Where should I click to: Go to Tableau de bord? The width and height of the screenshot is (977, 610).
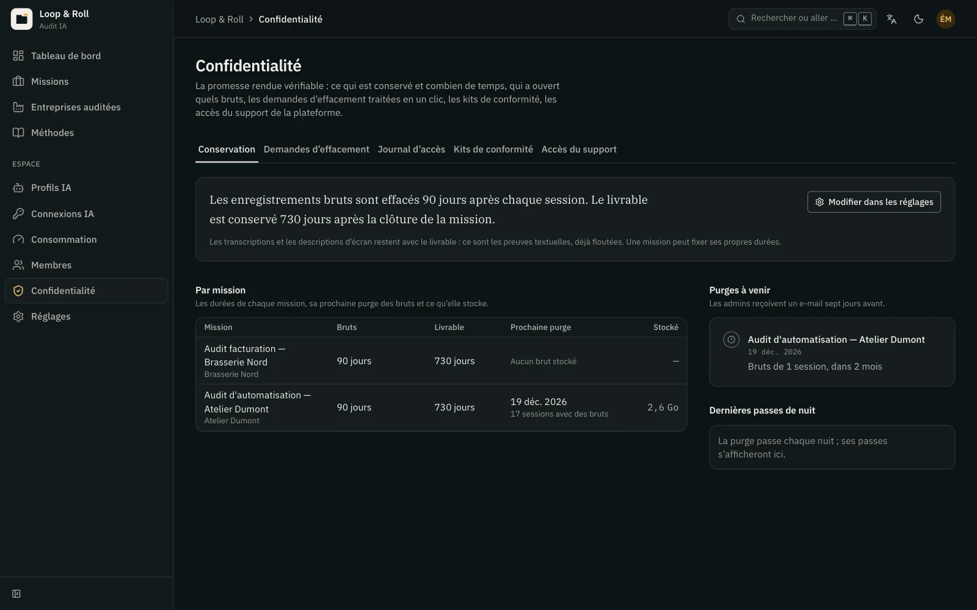tap(86, 56)
